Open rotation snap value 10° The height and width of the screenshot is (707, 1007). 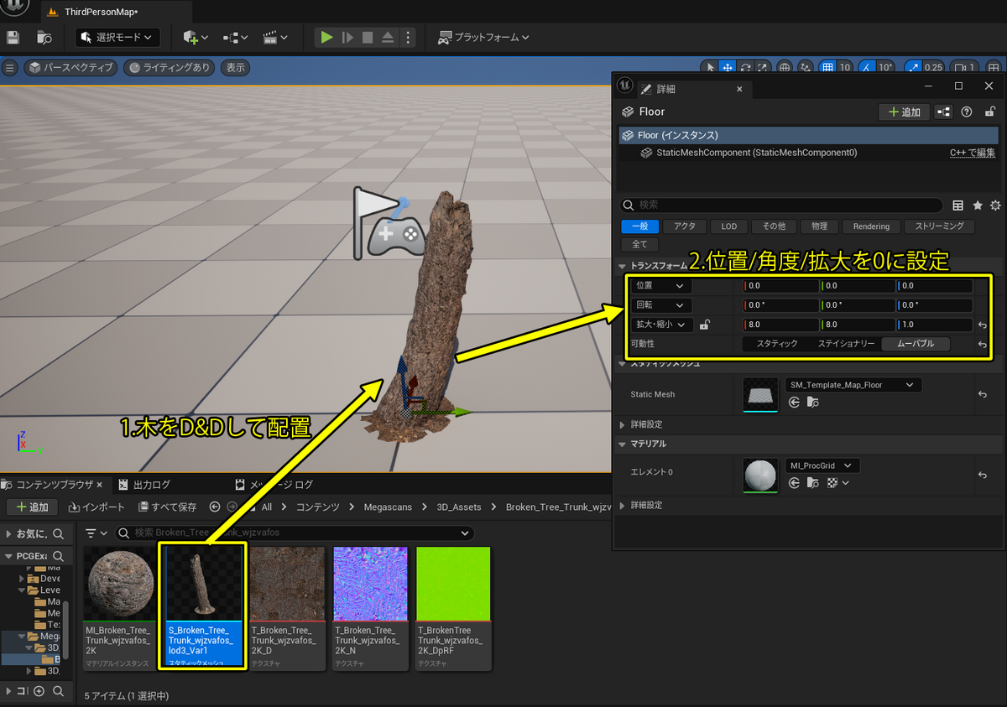[x=886, y=68]
